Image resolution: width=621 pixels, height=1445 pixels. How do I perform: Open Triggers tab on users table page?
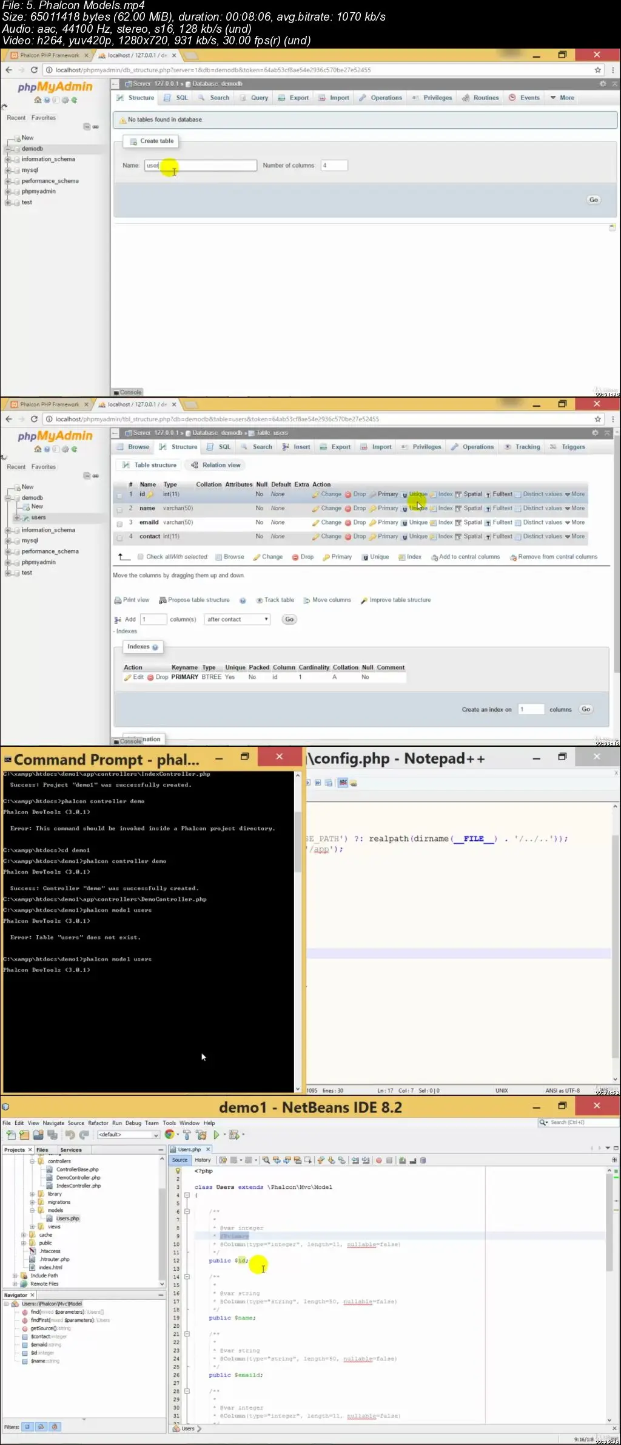pos(568,447)
